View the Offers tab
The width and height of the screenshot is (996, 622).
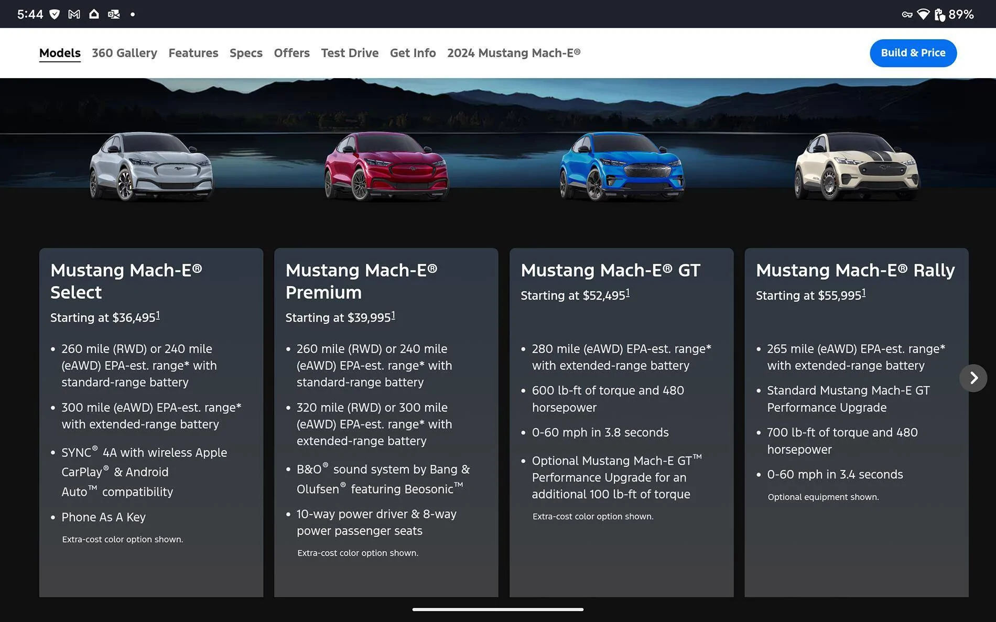[x=291, y=53]
